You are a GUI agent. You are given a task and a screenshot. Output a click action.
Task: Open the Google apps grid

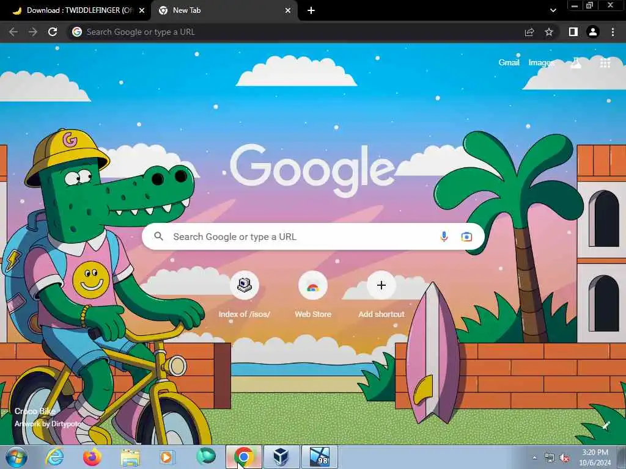pyautogui.click(x=605, y=63)
